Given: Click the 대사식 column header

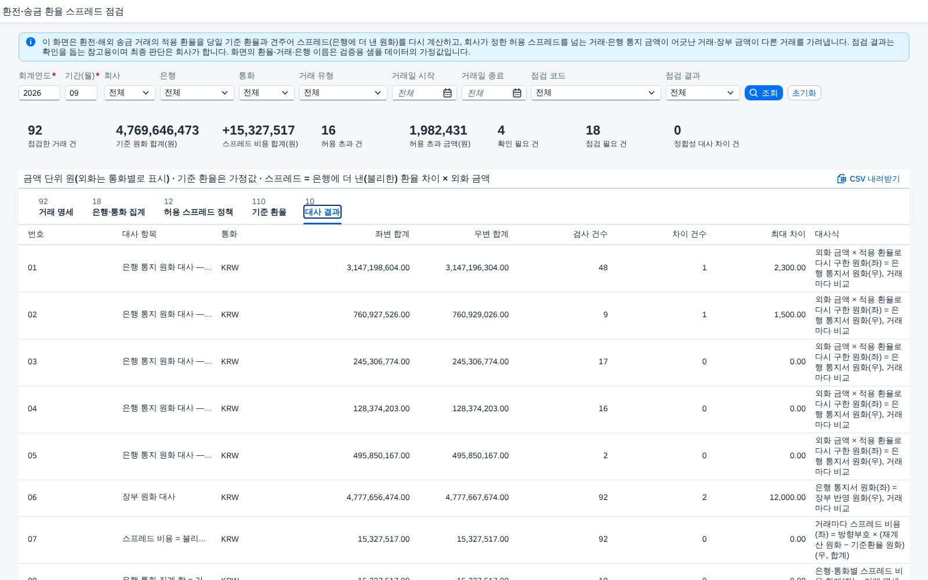Looking at the screenshot, I should (x=827, y=234).
